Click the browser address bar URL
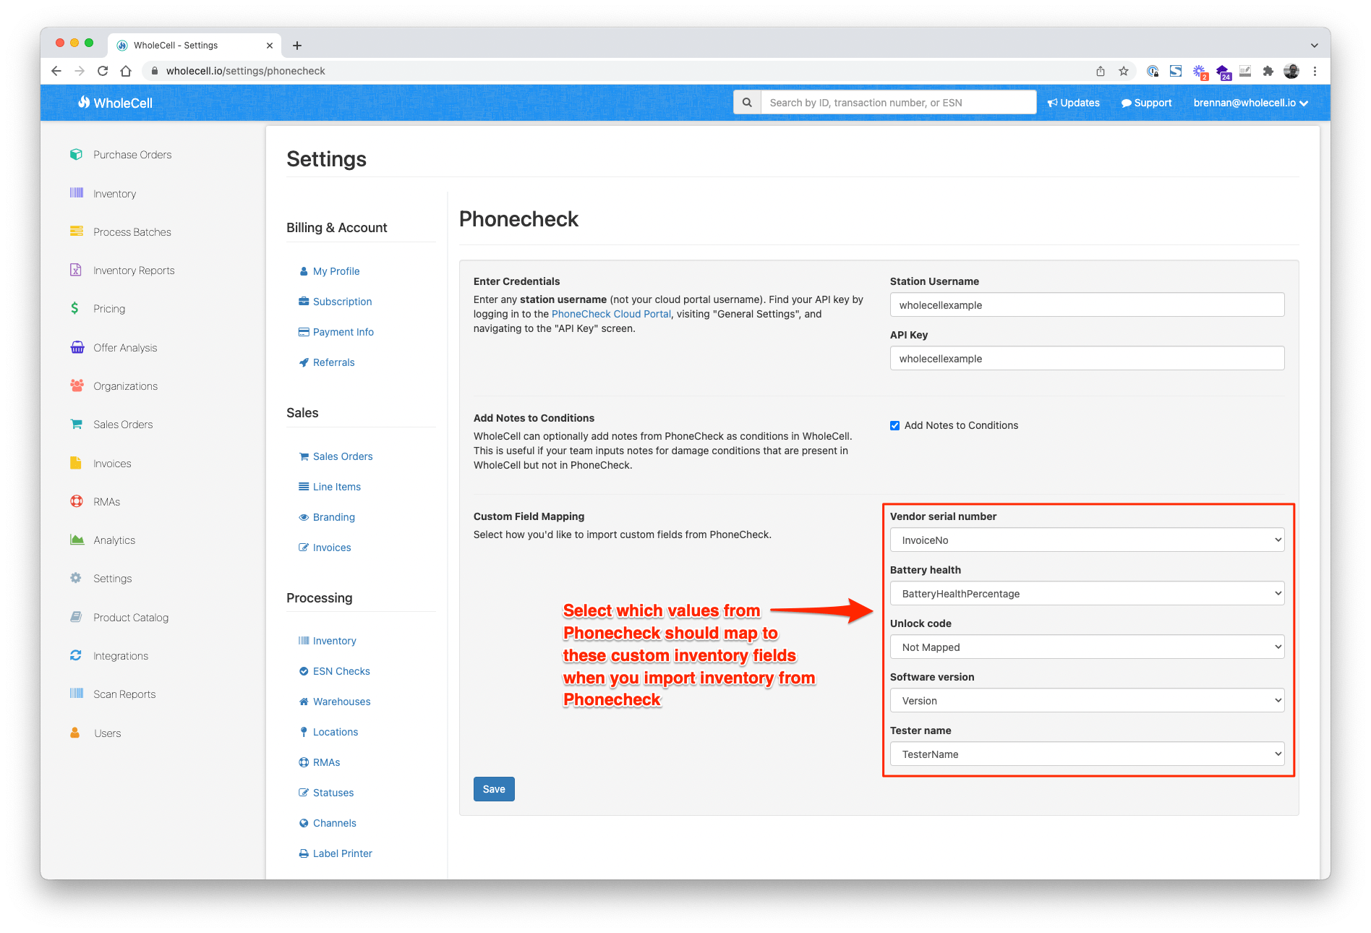The height and width of the screenshot is (933, 1371). 246,71
